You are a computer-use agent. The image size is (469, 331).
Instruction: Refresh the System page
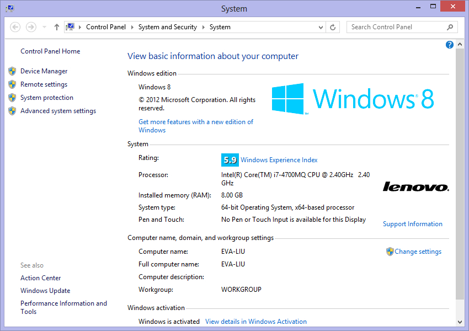333,27
